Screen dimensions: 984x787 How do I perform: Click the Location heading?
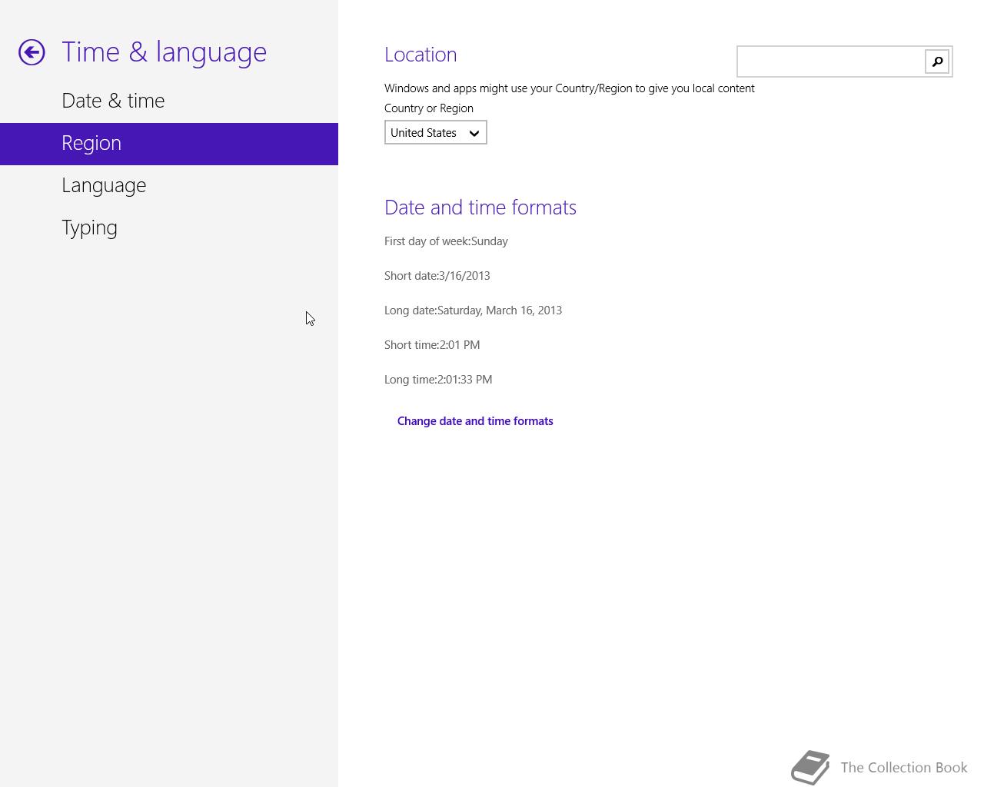click(421, 55)
